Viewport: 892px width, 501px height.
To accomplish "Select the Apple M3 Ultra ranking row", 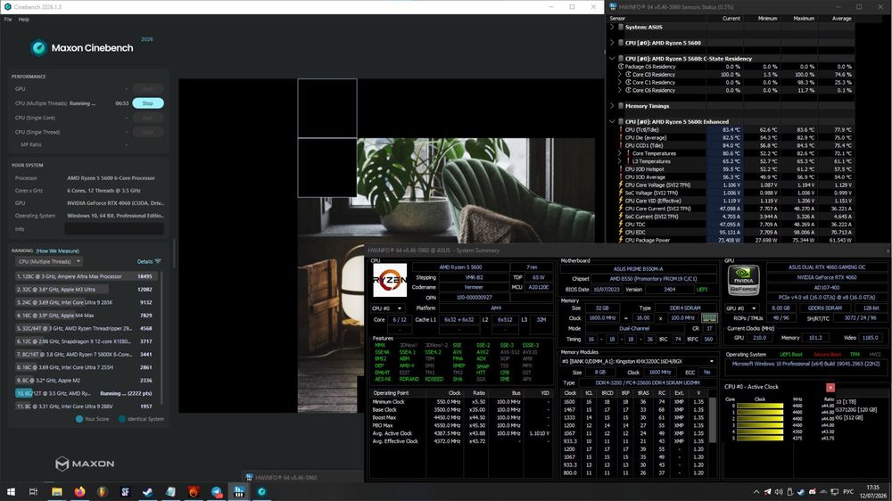I will point(84,290).
